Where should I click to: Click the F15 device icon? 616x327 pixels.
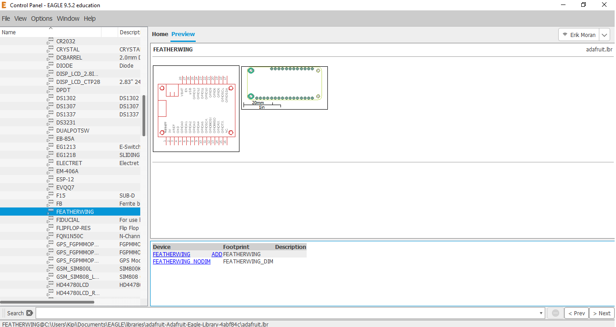point(50,195)
